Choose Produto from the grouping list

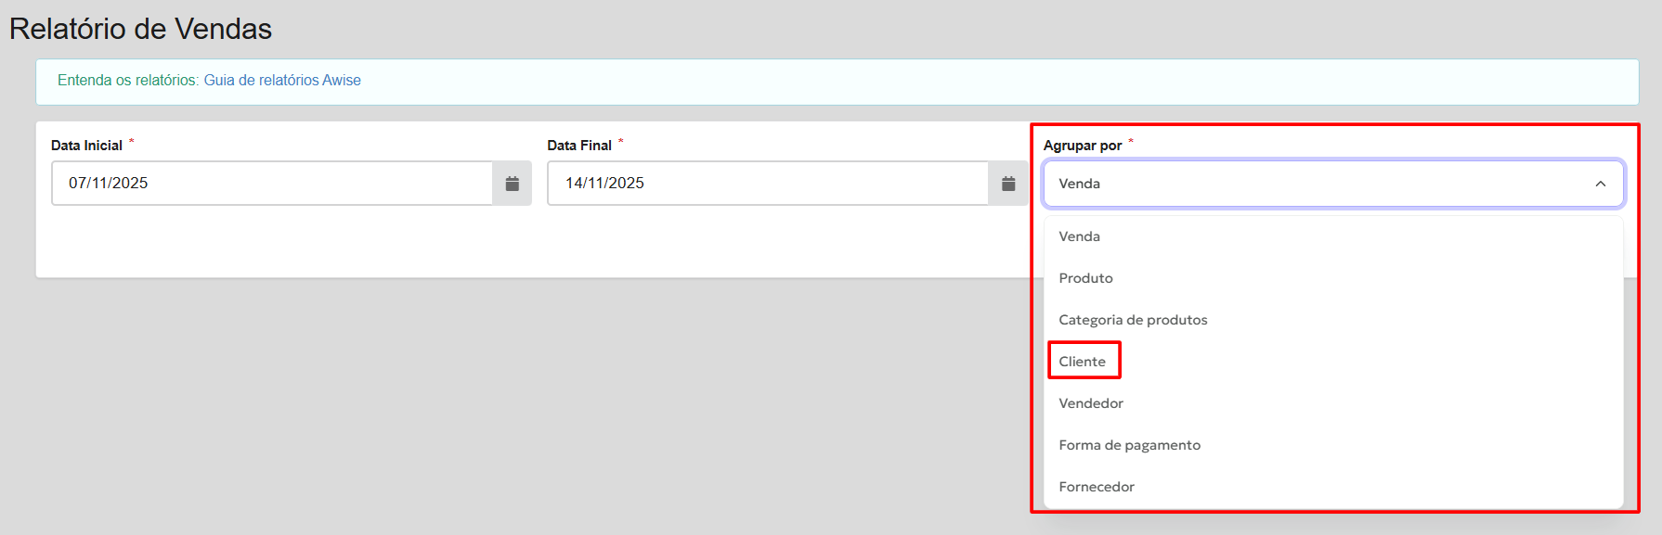(1085, 278)
